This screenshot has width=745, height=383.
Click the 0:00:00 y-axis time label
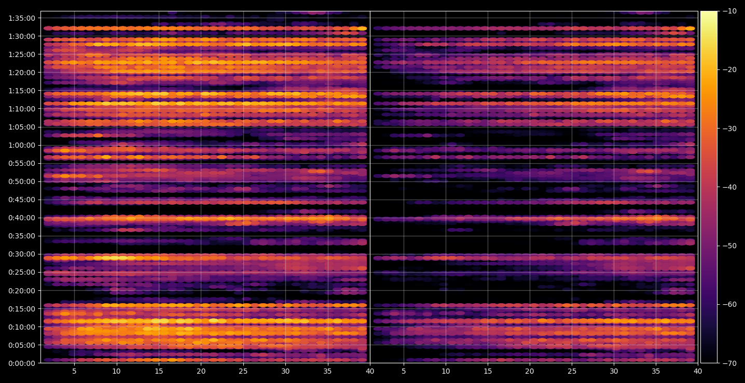22,363
